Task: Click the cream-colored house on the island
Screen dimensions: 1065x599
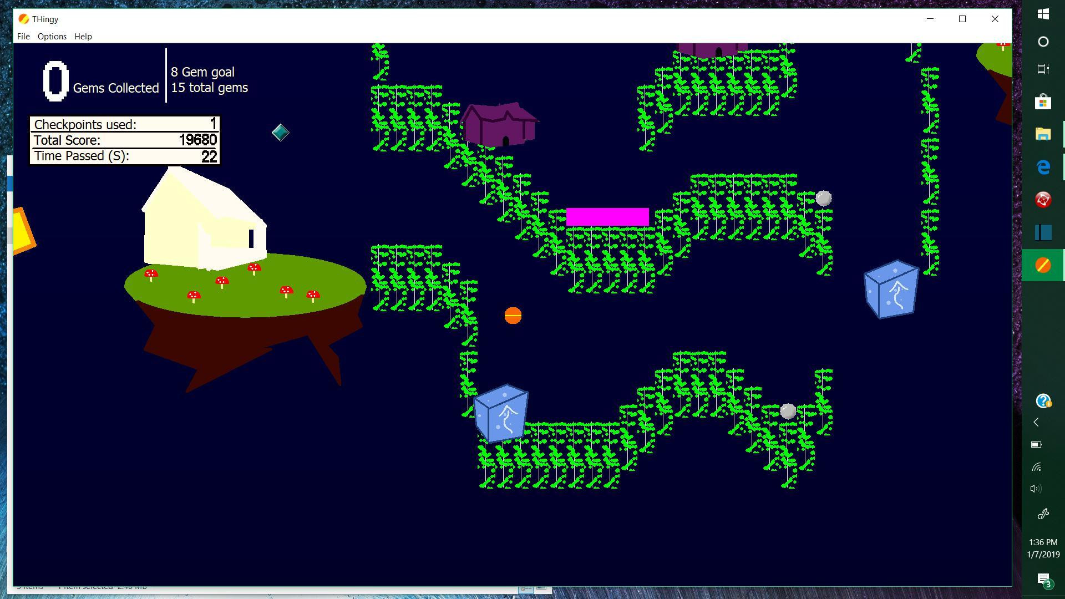Action: coord(204,219)
